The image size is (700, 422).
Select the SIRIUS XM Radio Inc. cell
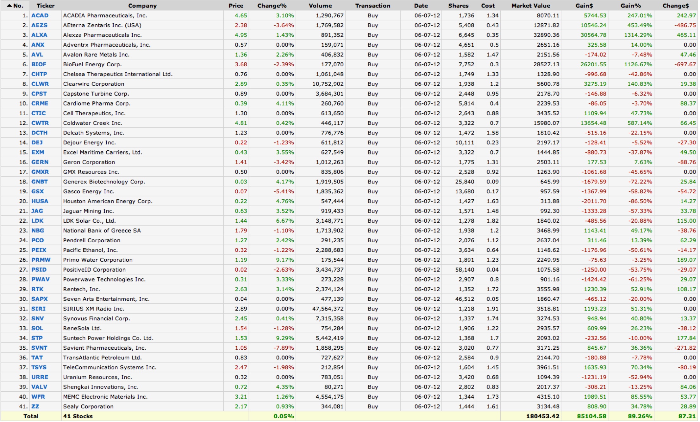click(x=142, y=309)
